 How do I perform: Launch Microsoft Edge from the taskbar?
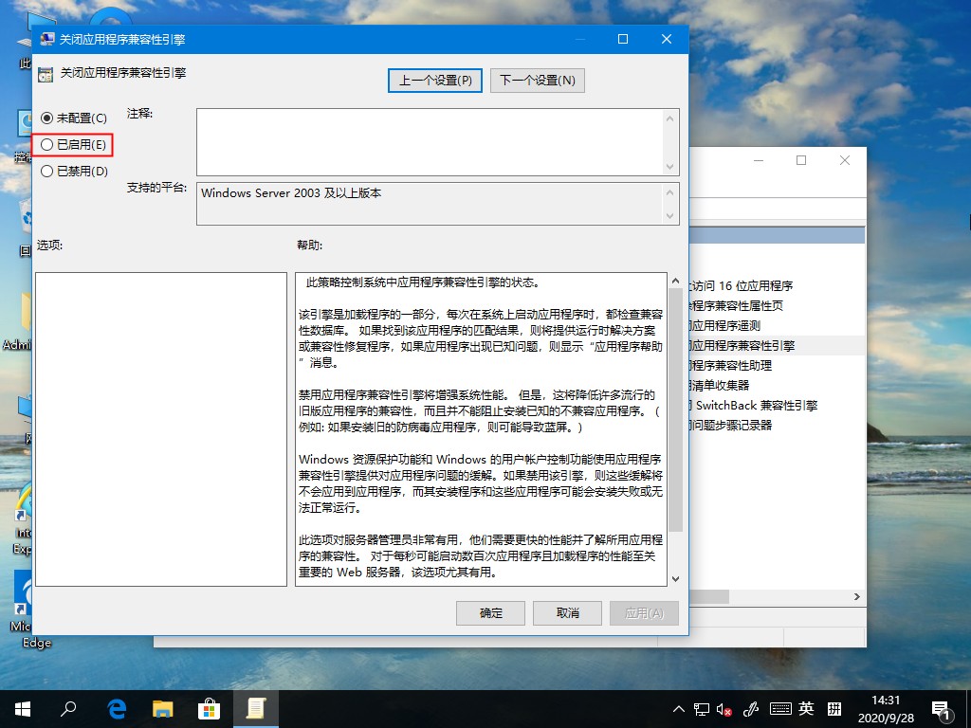click(x=116, y=708)
